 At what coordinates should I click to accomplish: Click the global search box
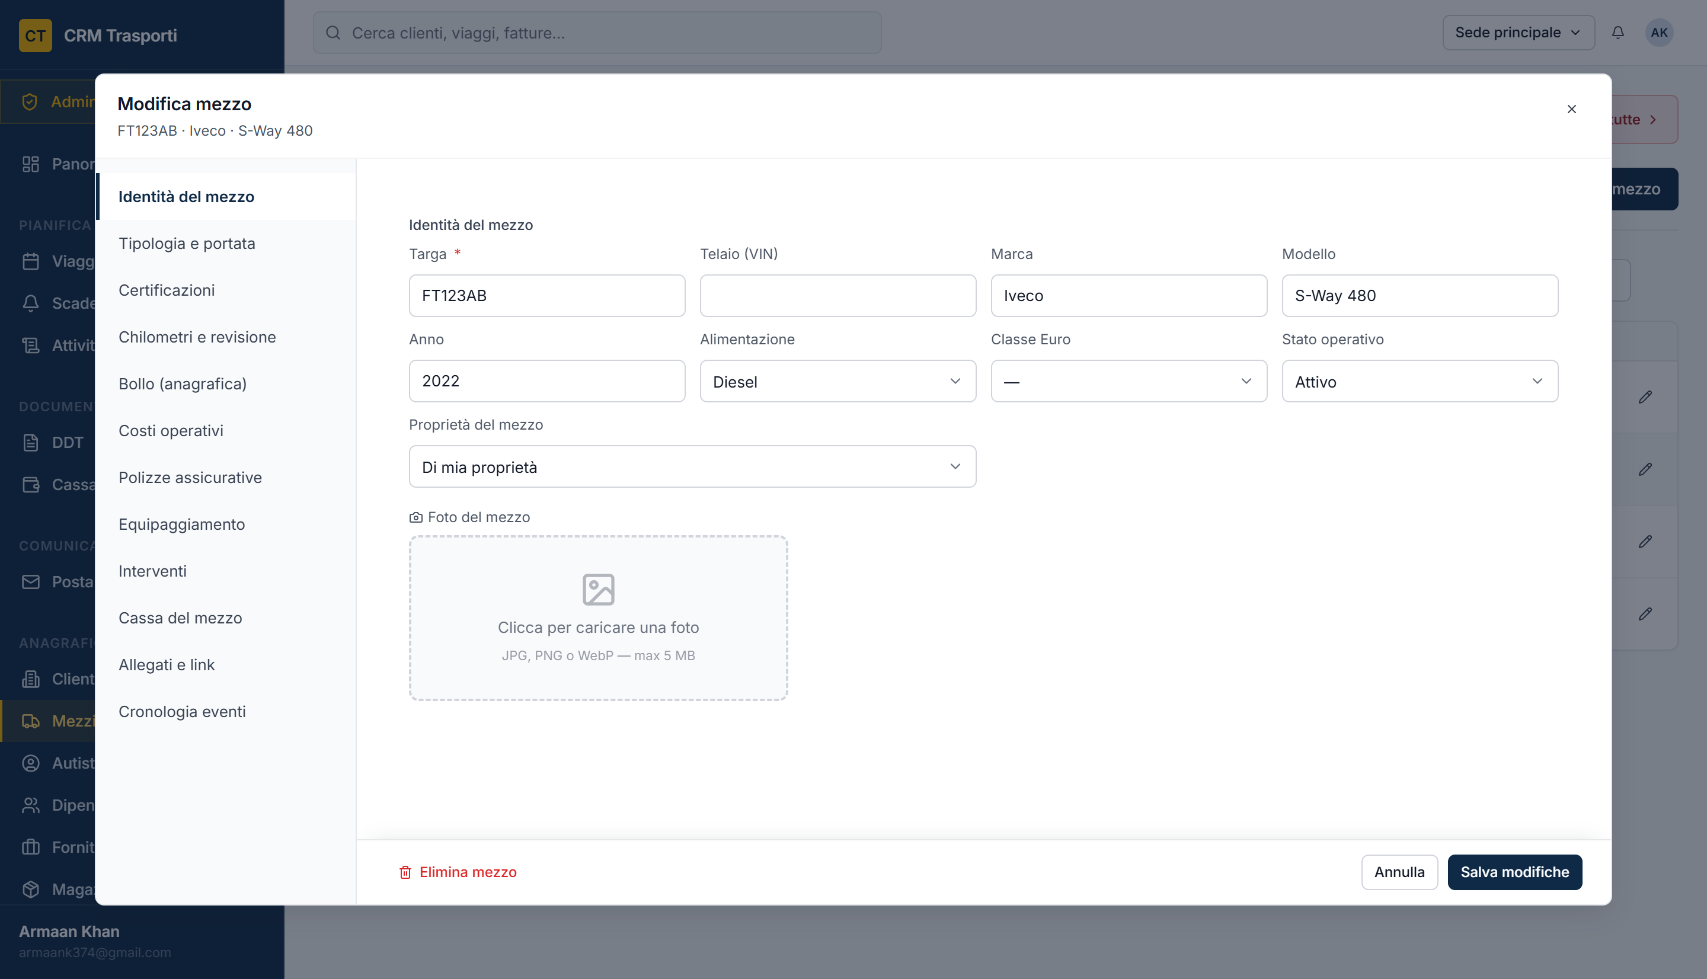pos(597,32)
